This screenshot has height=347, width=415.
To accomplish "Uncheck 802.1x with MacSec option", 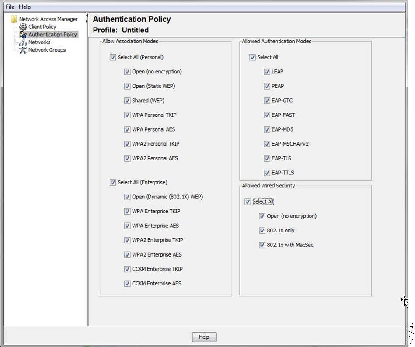I will point(262,245).
